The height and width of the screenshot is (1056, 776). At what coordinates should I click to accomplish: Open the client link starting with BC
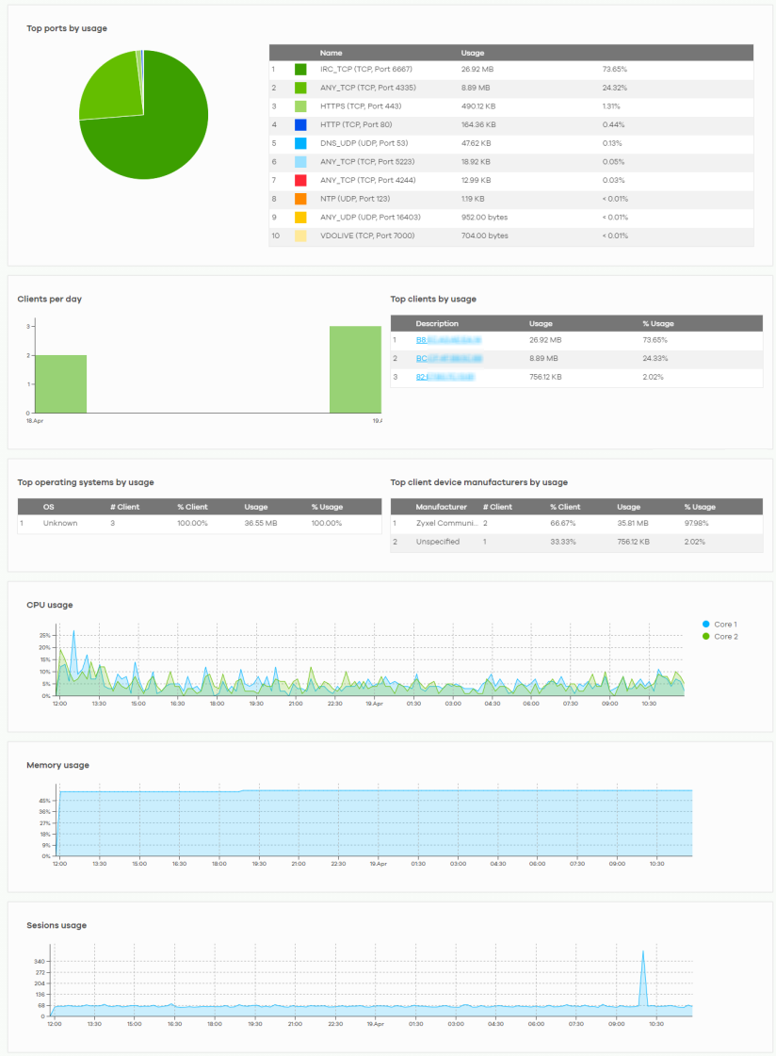448,359
